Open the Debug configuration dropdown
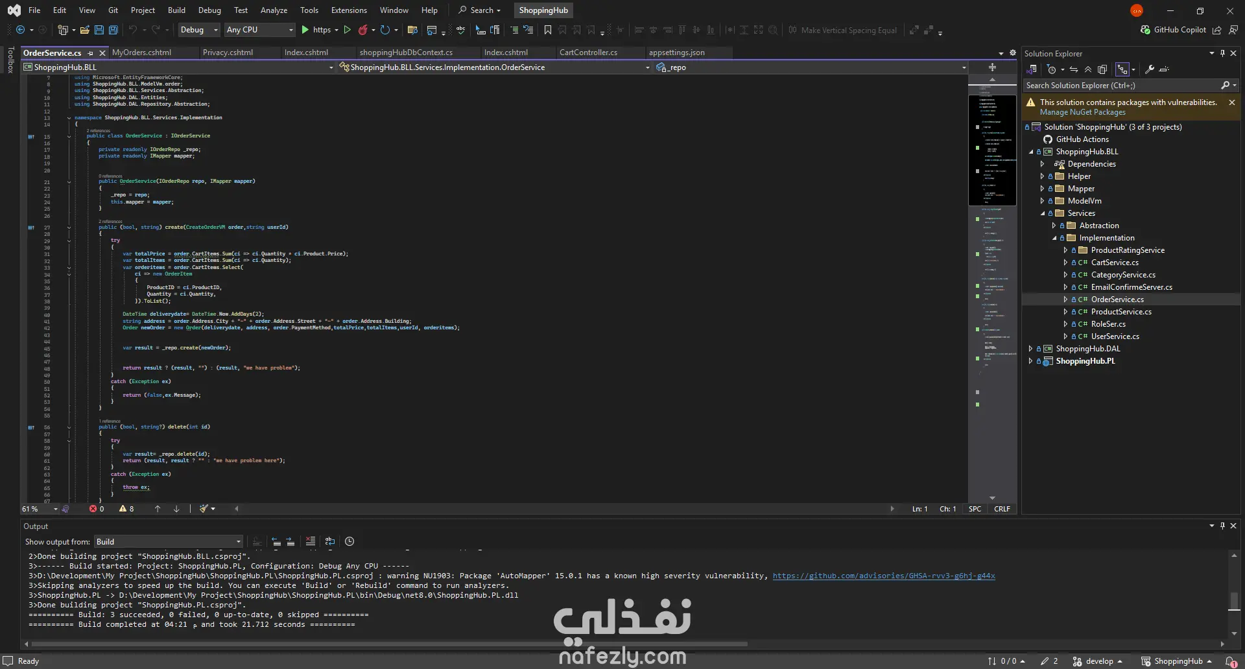1245x669 pixels. [x=200, y=30]
